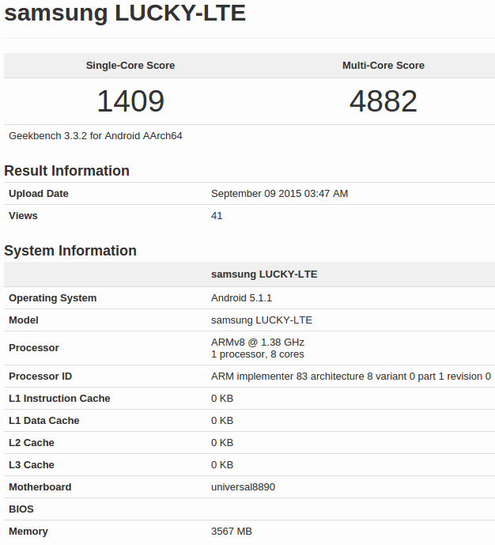
Task: Select the BIOS row label
Action: point(21,509)
